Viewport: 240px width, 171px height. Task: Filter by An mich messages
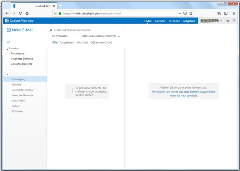[82, 43]
